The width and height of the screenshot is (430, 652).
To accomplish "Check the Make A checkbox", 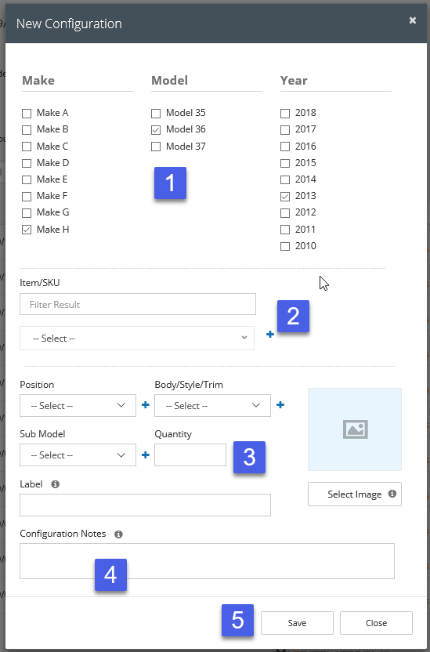I will (x=27, y=113).
